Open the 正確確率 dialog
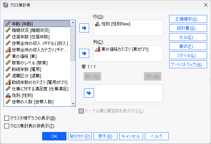This screenshot has height=144, width=211. pos(188,19)
